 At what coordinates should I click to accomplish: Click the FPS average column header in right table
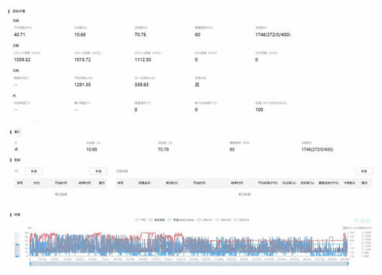[268, 182]
